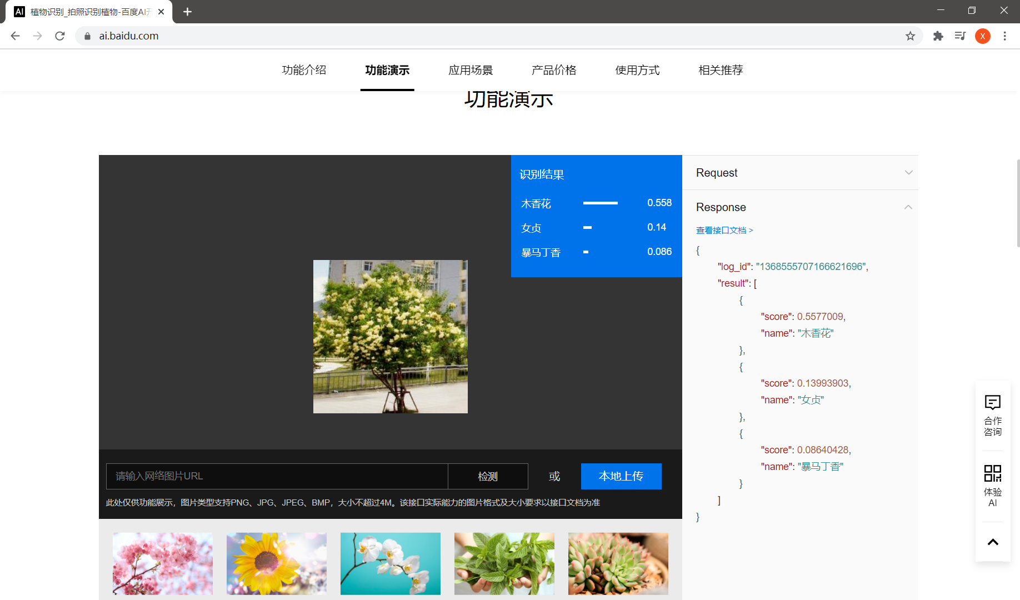This screenshot has width=1020, height=600.
Task: Click the browser forward arrow
Action: 37,36
